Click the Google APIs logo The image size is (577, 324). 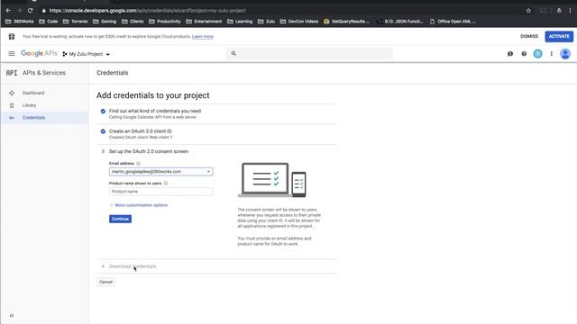coord(39,54)
